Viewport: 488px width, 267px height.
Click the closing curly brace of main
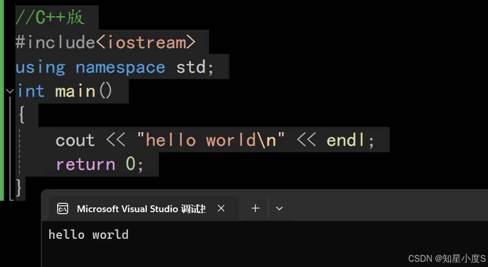19,187
